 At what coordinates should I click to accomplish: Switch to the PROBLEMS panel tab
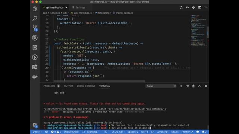(49, 86)
